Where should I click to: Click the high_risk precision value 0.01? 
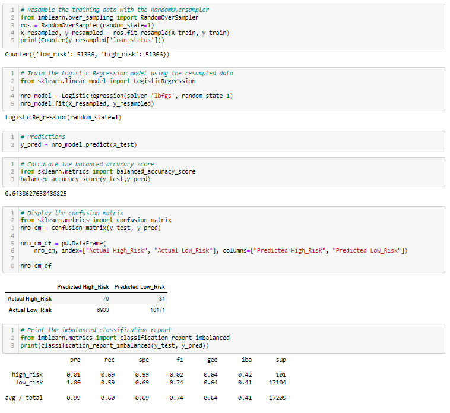point(74,375)
